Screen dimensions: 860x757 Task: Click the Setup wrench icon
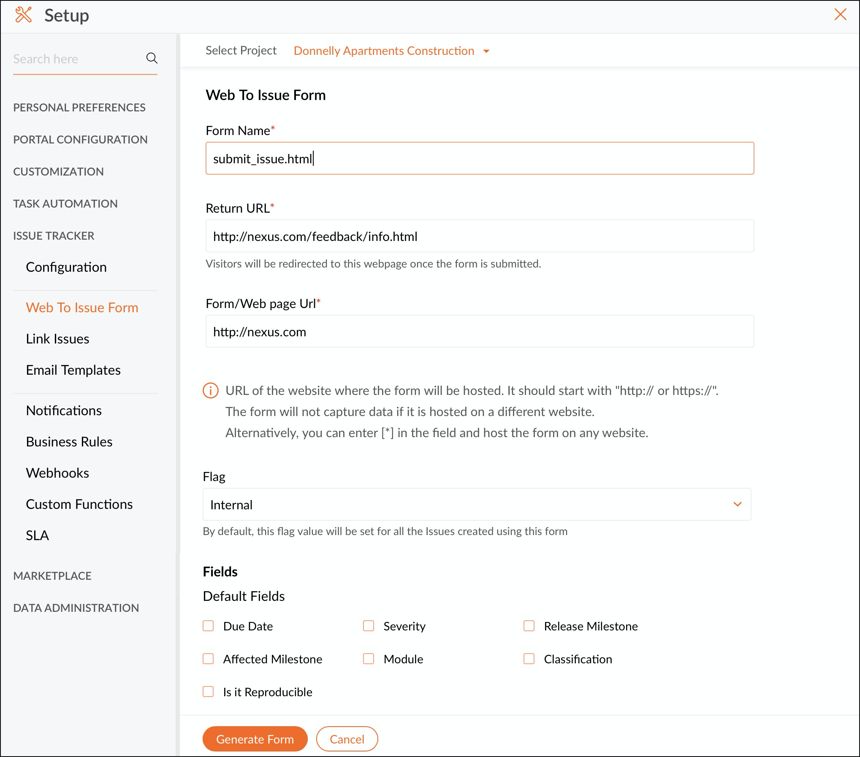[23, 15]
